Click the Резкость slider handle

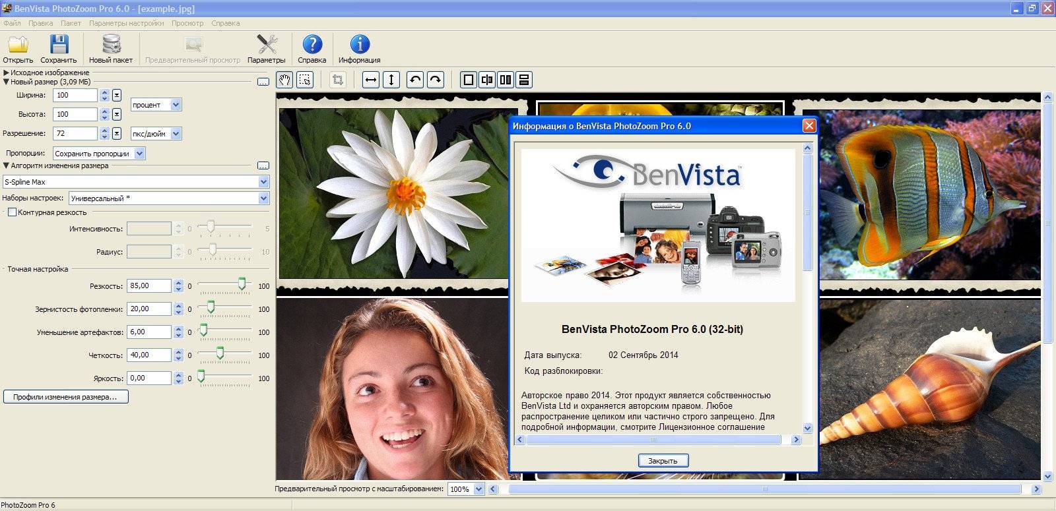pos(242,284)
